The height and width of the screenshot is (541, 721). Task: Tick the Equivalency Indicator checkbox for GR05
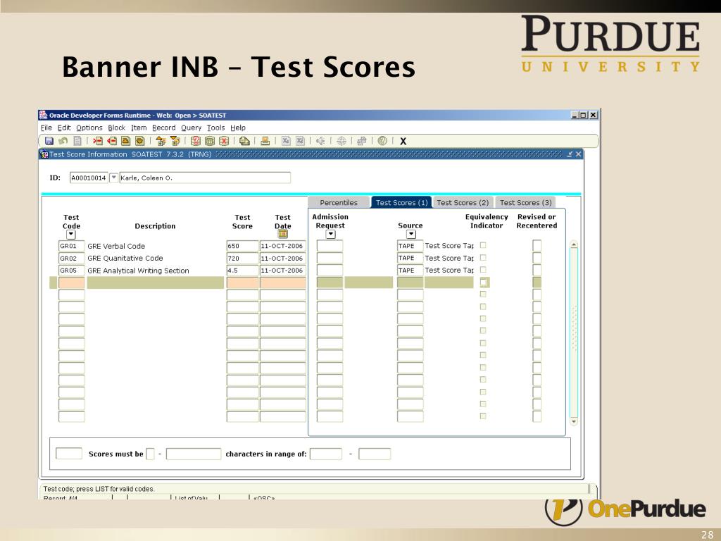click(483, 270)
